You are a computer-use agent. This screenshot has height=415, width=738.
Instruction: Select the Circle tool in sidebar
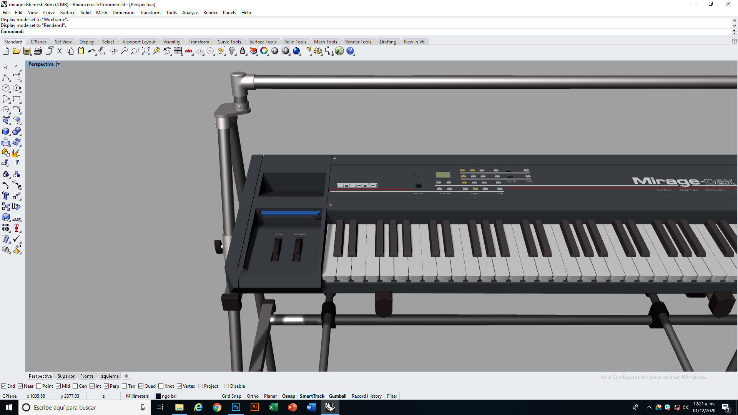[5, 88]
